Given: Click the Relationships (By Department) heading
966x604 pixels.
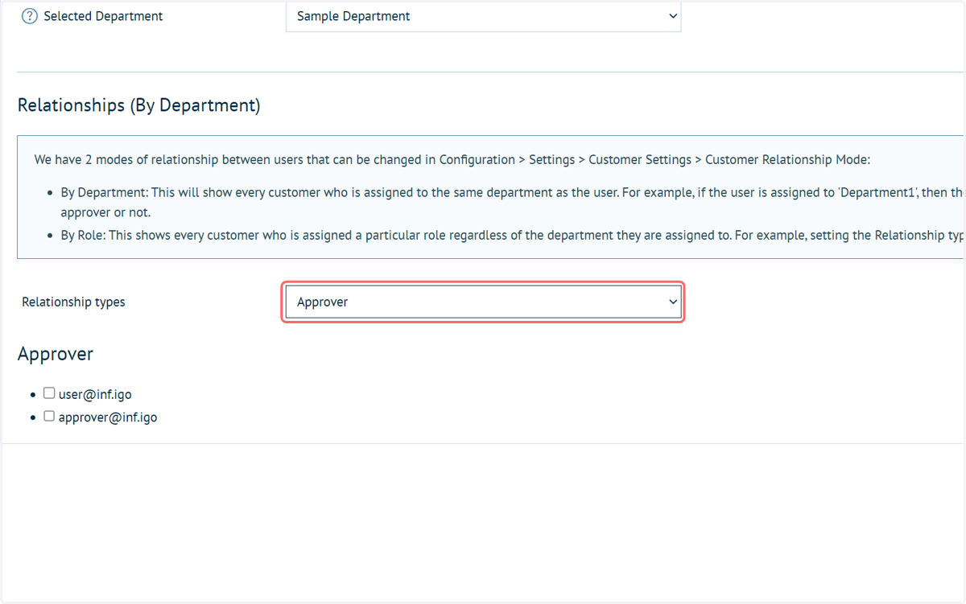Looking at the screenshot, I should (x=138, y=105).
